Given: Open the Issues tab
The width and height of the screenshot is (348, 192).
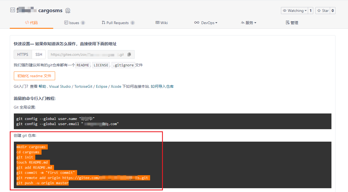Looking at the screenshot, I should coord(75,23).
